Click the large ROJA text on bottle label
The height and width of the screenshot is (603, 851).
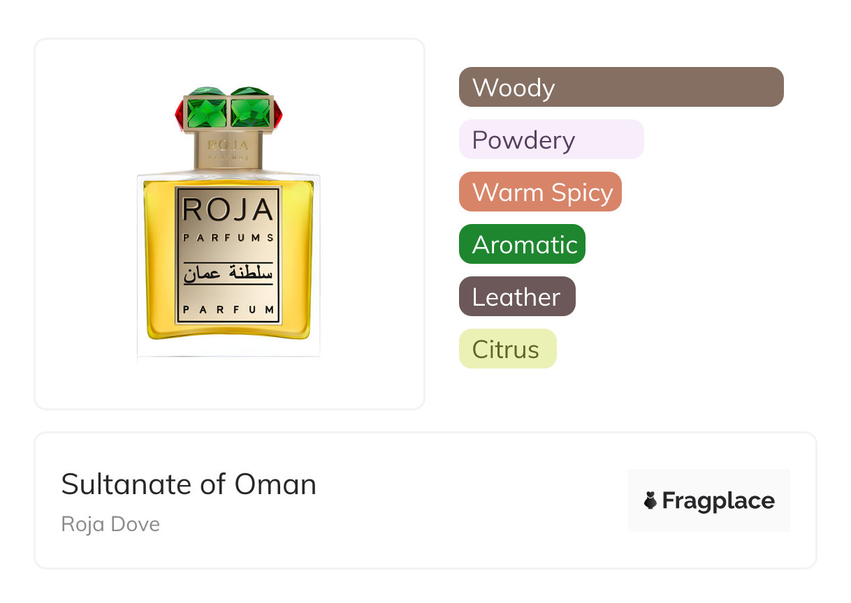(228, 210)
